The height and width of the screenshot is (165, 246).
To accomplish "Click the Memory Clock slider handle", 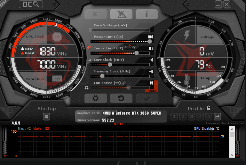I will pos(102,76).
